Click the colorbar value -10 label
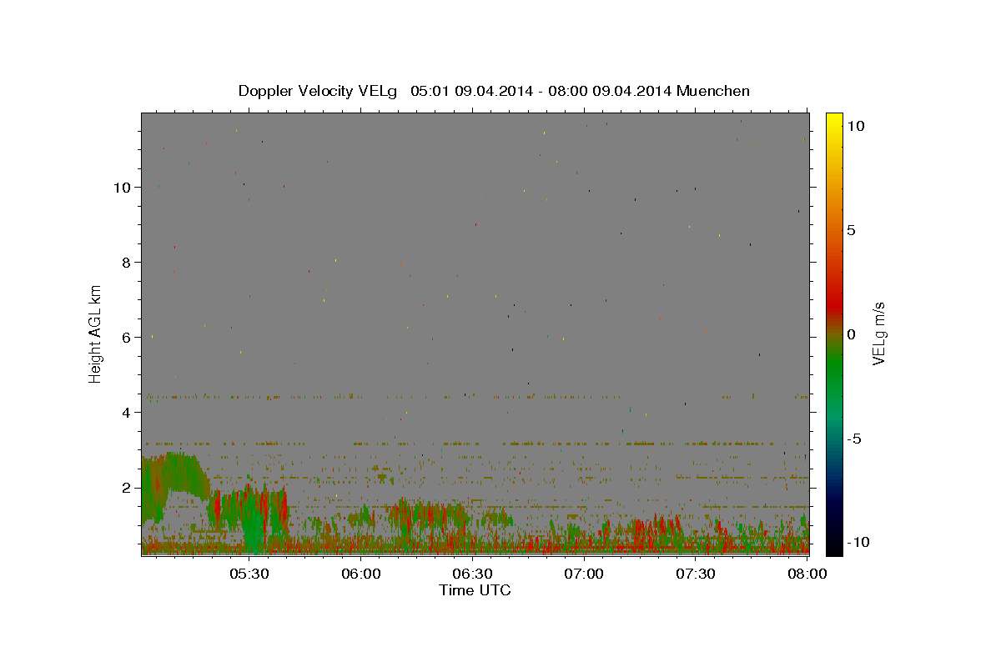This screenshot has height=667, width=1001. click(x=858, y=542)
